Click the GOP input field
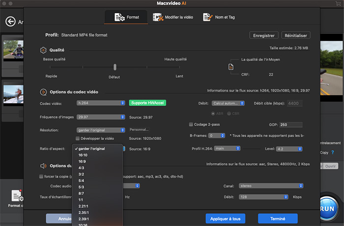 (291, 125)
